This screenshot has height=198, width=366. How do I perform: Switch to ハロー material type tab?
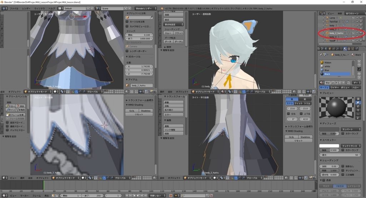(x=356, y=87)
